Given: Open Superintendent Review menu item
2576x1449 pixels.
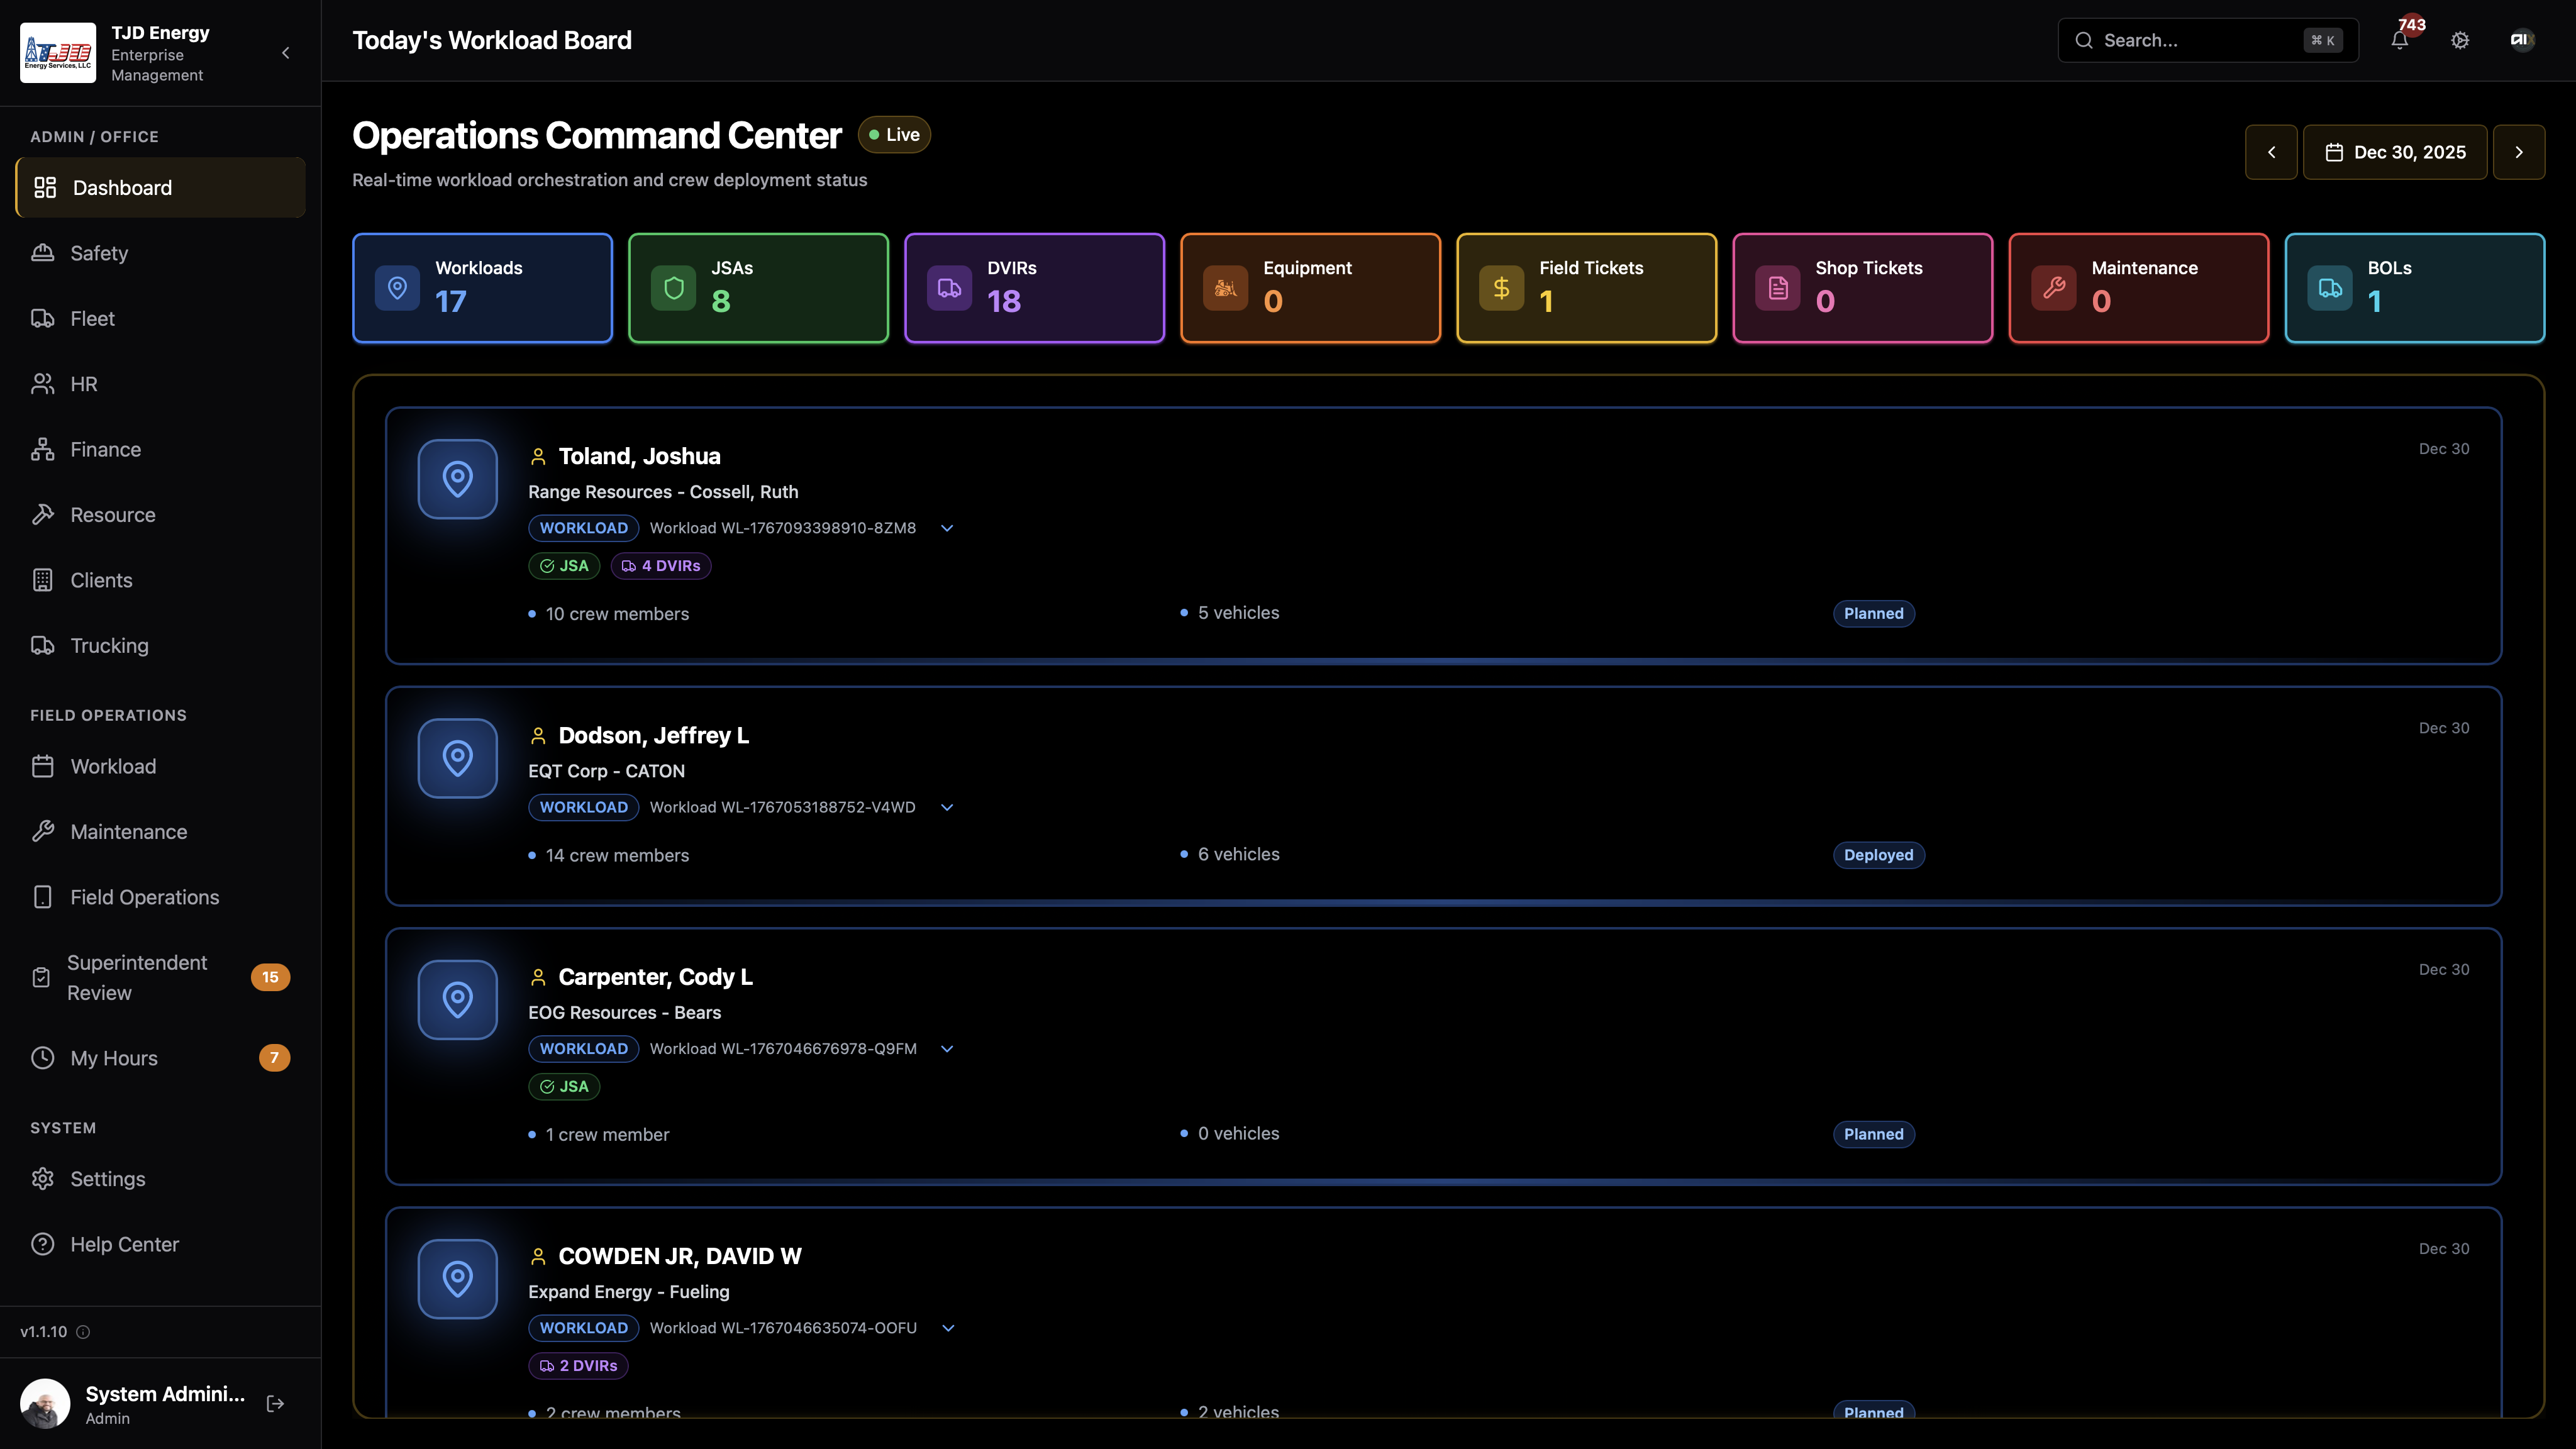Looking at the screenshot, I should [137, 977].
